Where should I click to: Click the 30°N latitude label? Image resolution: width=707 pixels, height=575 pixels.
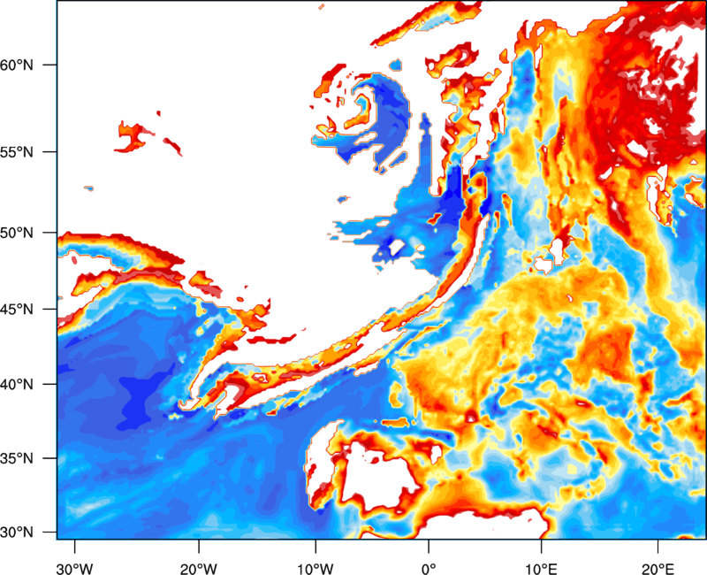click(17, 533)
